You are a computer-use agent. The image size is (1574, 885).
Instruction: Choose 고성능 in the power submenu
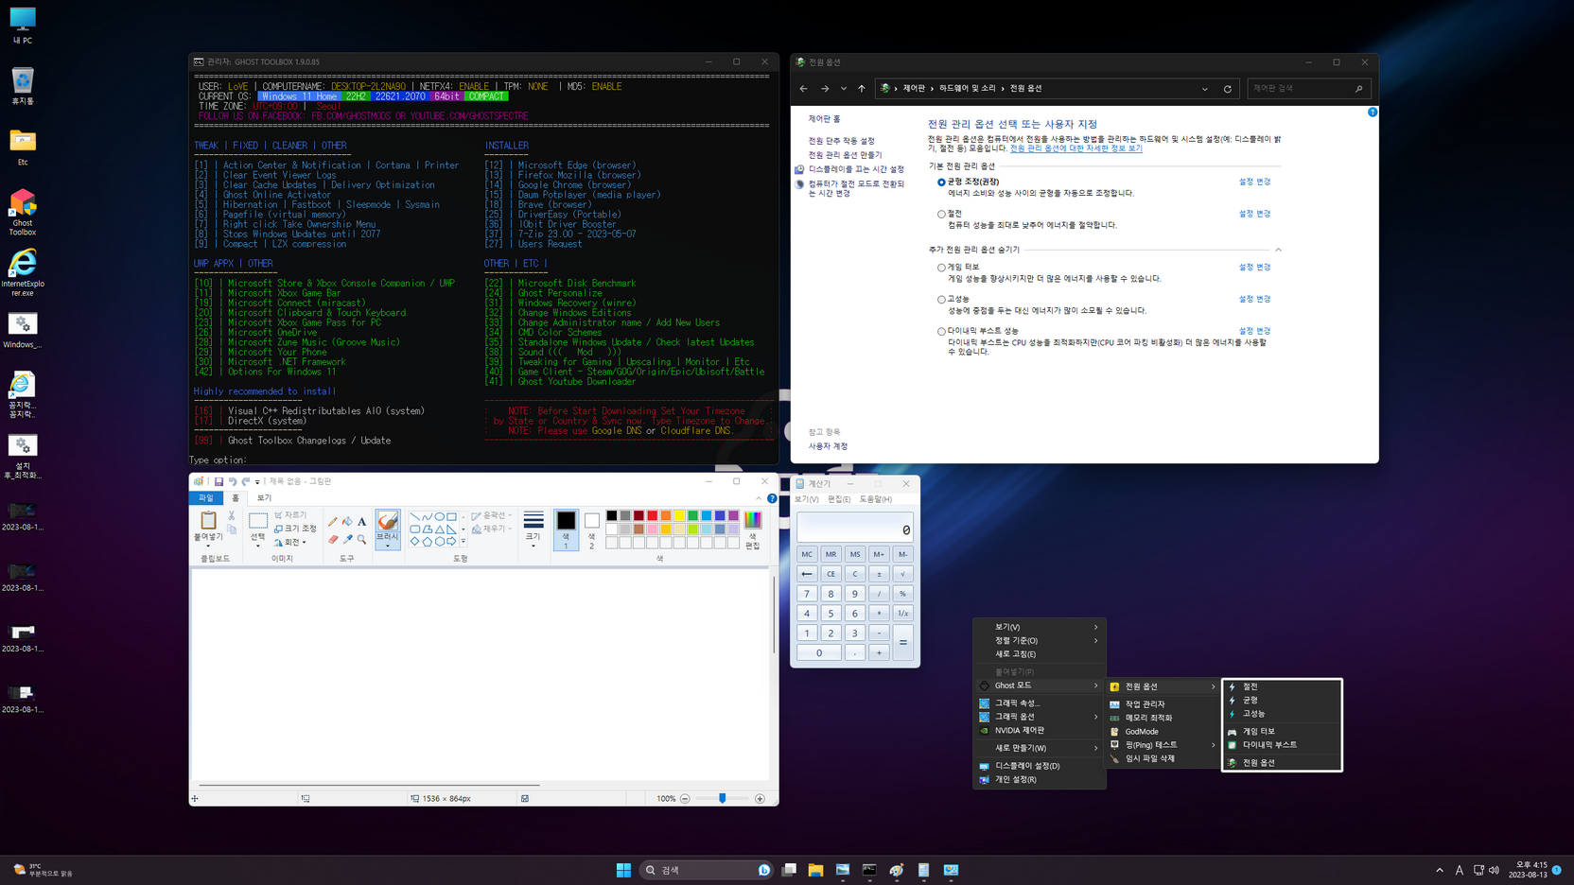[1282, 714]
